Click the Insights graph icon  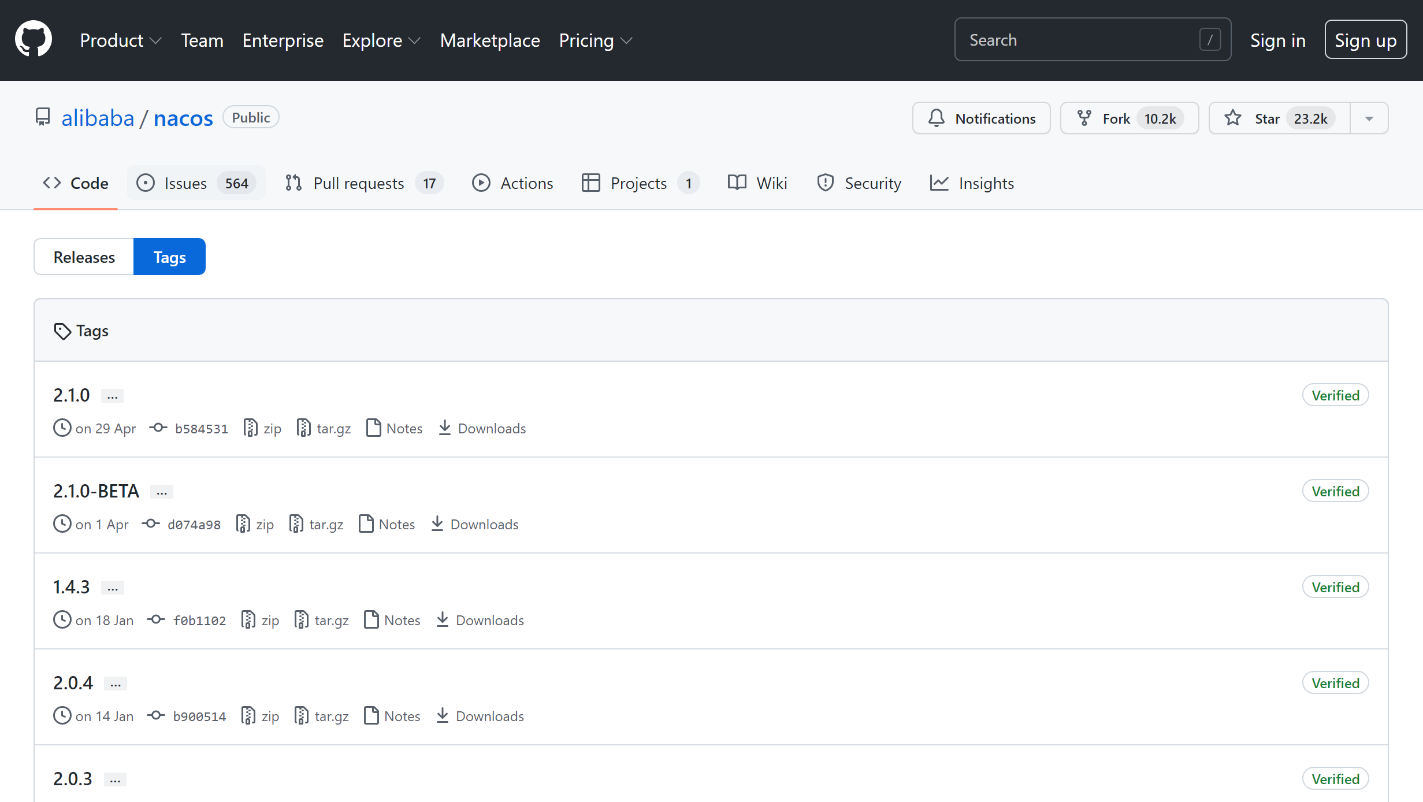[939, 183]
